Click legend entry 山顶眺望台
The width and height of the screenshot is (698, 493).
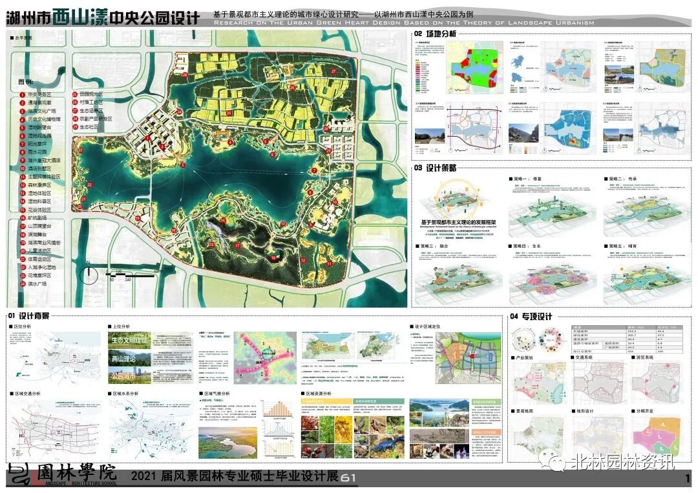point(35,226)
